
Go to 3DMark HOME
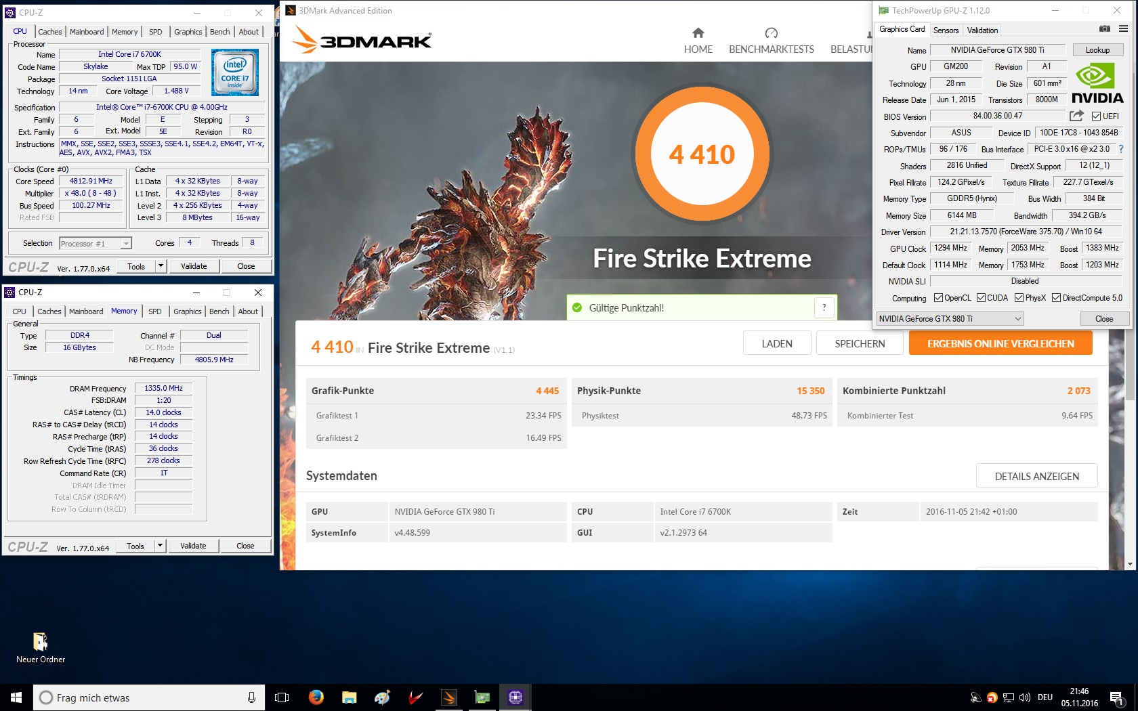(698, 41)
